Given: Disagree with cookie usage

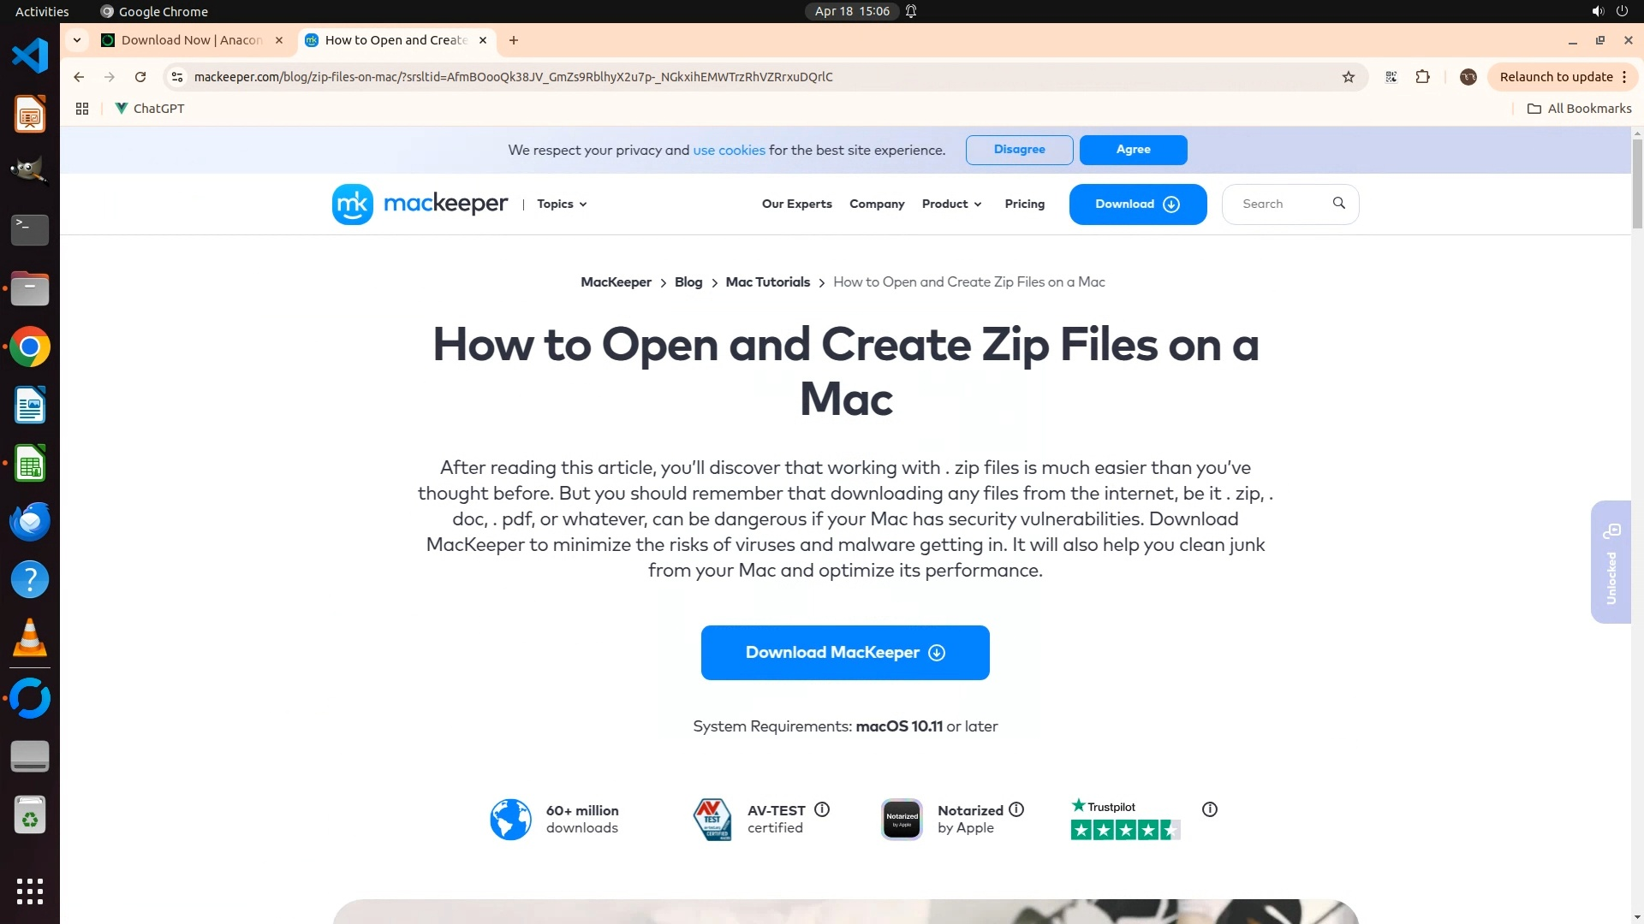Looking at the screenshot, I should (x=1019, y=150).
